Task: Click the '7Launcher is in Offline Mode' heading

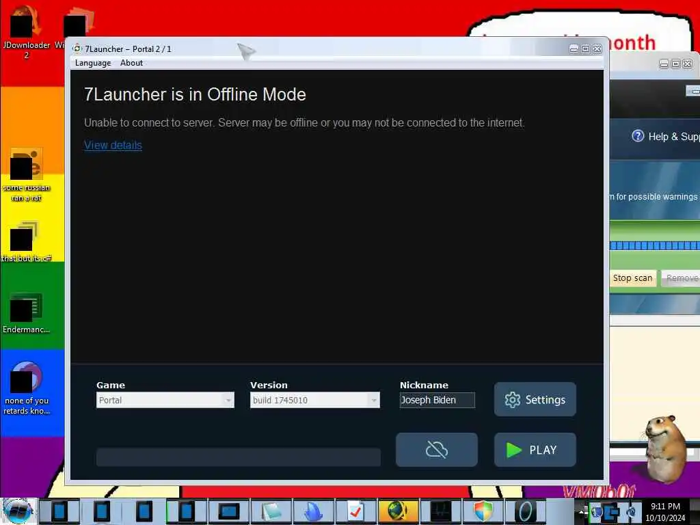Action: click(x=195, y=94)
